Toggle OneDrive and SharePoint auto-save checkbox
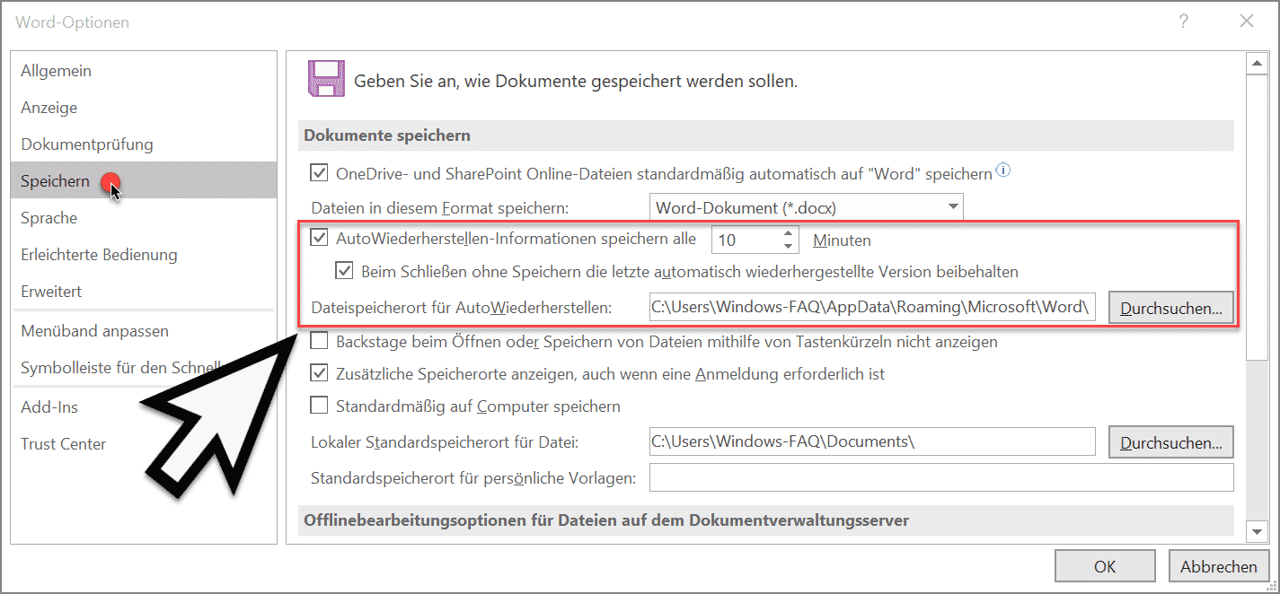This screenshot has width=1280, height=594. pyautogui.click(x=319, y=172)
